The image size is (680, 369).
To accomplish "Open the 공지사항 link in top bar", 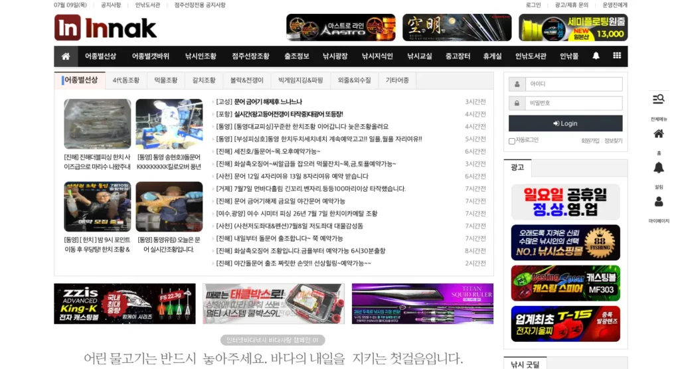I will pos(111,5).
